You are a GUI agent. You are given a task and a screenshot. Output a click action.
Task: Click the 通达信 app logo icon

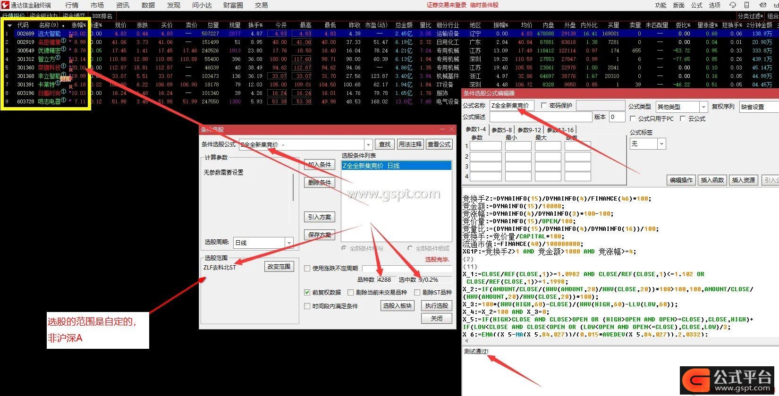[5, 5]
